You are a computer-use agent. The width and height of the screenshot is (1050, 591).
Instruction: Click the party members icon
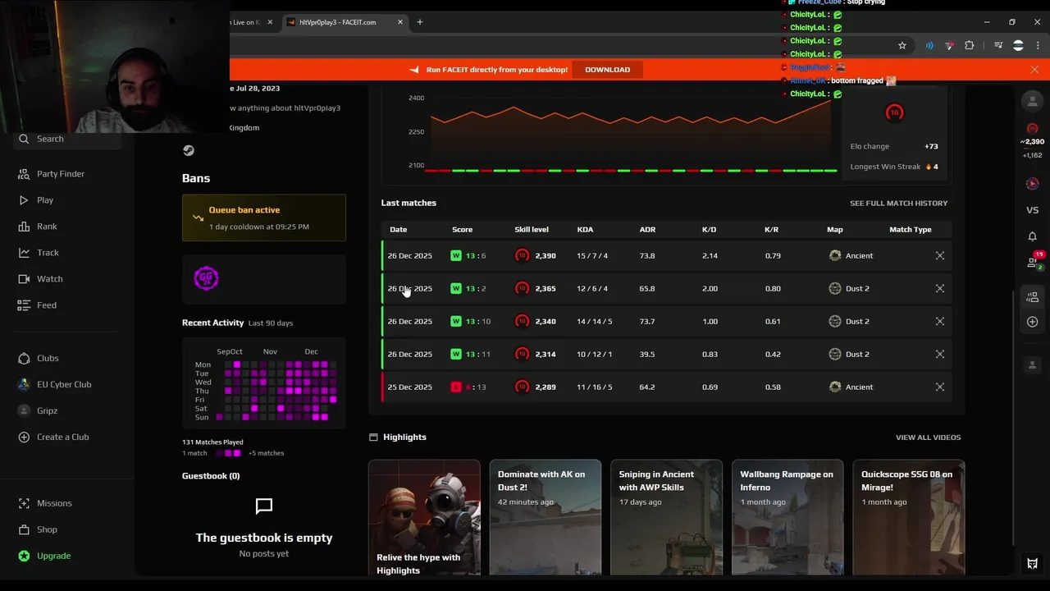[x=1033, y=297]
